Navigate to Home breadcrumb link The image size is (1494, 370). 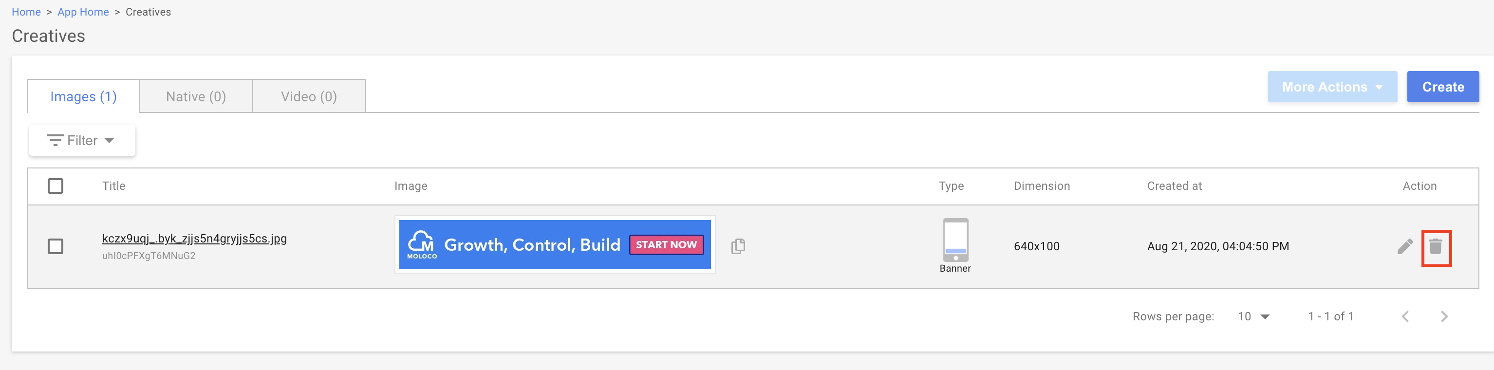click(26, 12)
